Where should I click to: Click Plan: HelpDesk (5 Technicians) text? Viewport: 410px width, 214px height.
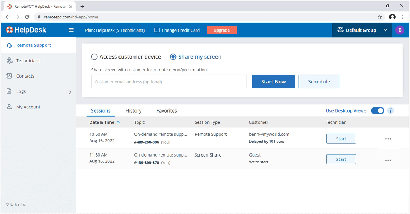(x=115, y=30)
